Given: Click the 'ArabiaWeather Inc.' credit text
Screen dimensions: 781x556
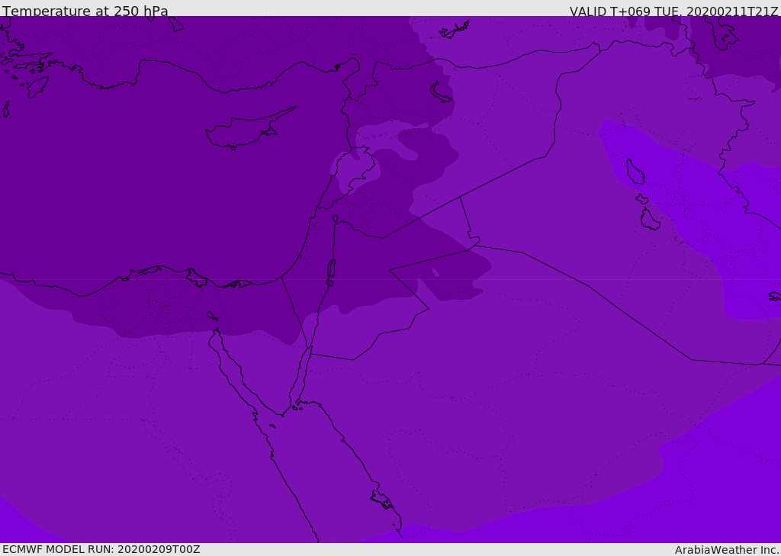Looking at the screenshot, I should pyautogui.click(x=727, y=550).
